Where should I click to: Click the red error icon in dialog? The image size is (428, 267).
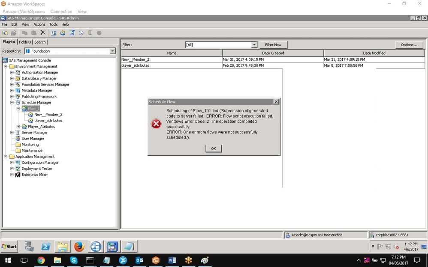click(156, 124)
